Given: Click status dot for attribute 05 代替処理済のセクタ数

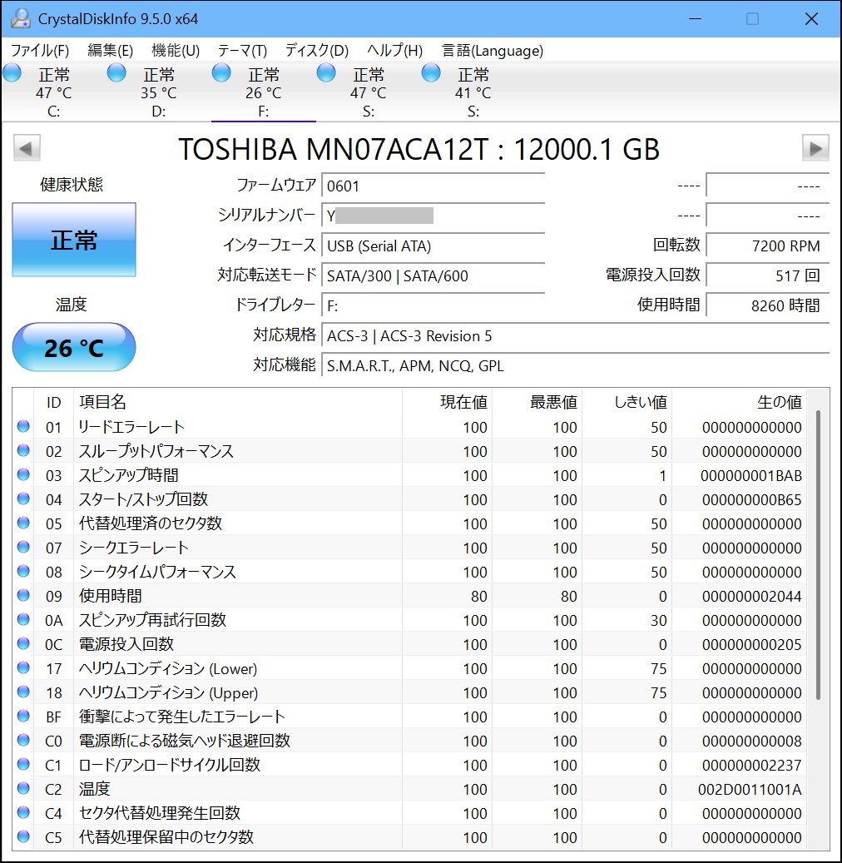Looking at the screenshot, I should (23, 523).
